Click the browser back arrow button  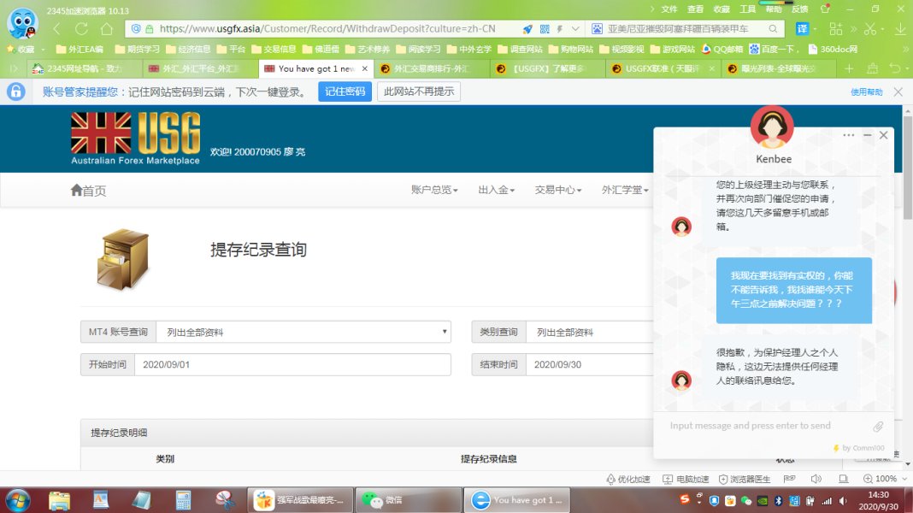57,28
